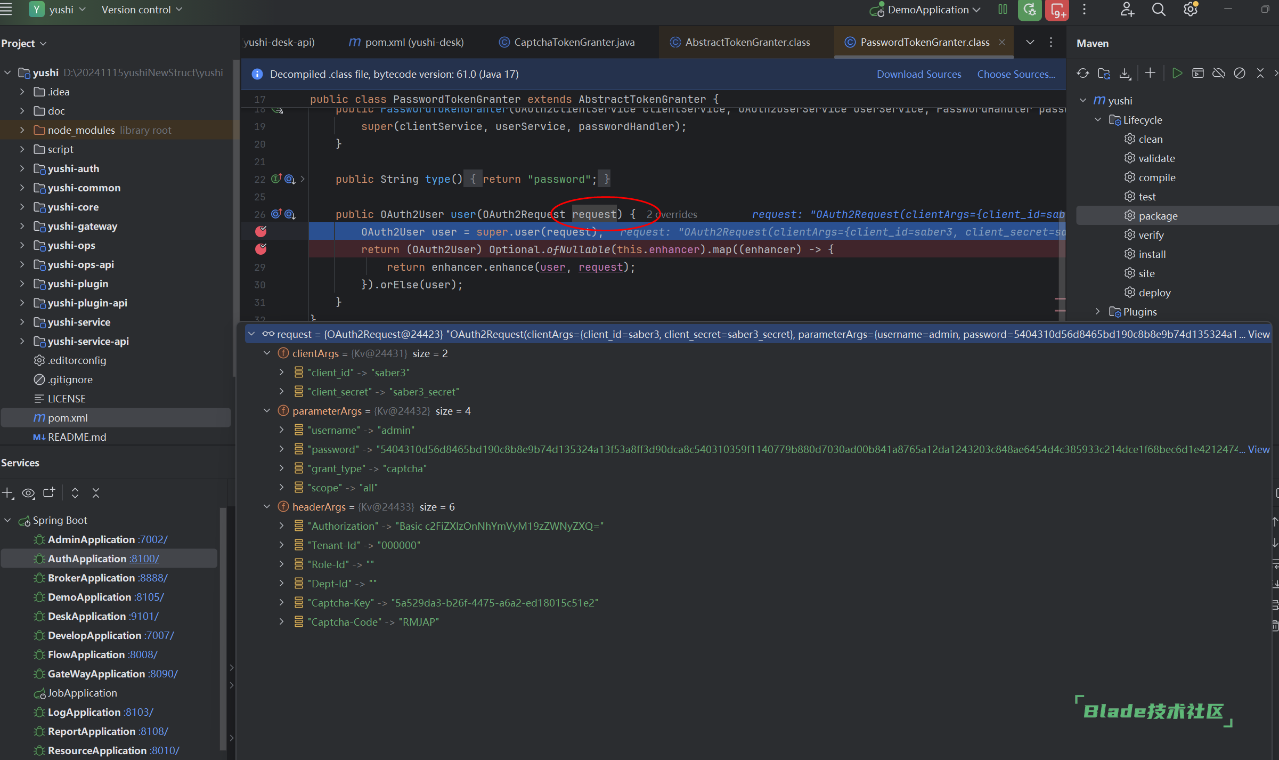Viewport: 1279px width, 760px height.
Task: Click the red Stop 9+ button
Action: click(1057, 10)
